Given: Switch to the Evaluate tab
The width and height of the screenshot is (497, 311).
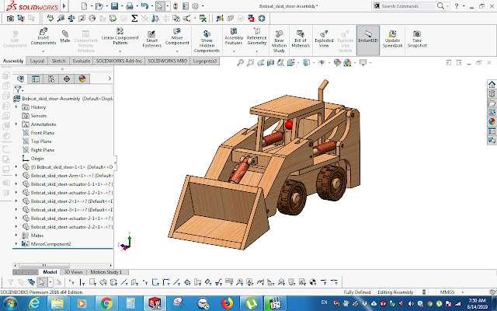Looking at the screenshot, I should [82, 61].
